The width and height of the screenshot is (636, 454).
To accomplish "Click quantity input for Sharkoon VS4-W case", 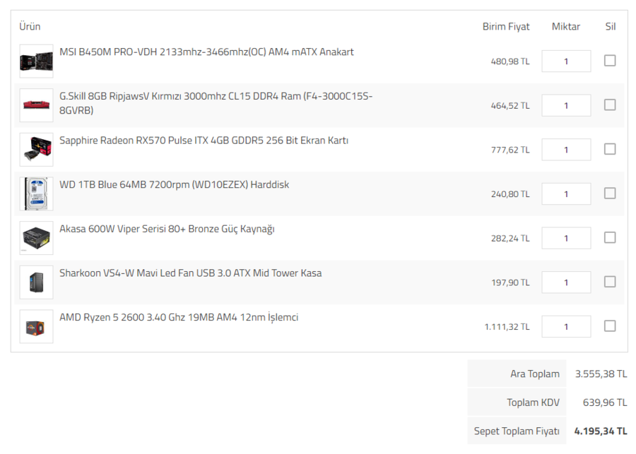I will point(566,282).
